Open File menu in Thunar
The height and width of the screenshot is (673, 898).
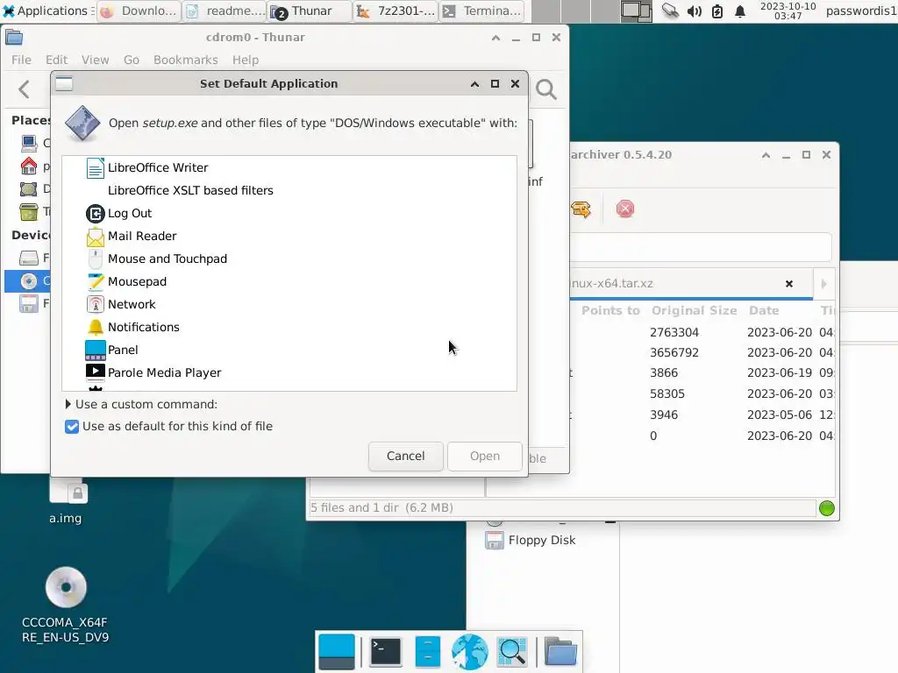tap(21, 60)
